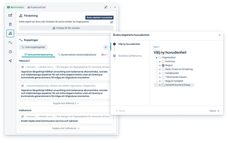
Task: Click the swap main unit arrows icon
Action: pyautogui.click(x=111, y=22)
